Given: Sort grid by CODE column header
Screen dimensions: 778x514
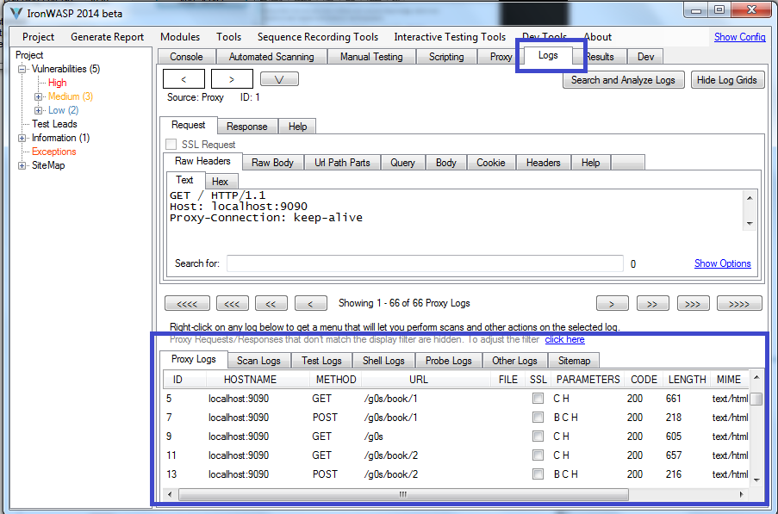Looking at the screenshot, I should tap(644, 380).
